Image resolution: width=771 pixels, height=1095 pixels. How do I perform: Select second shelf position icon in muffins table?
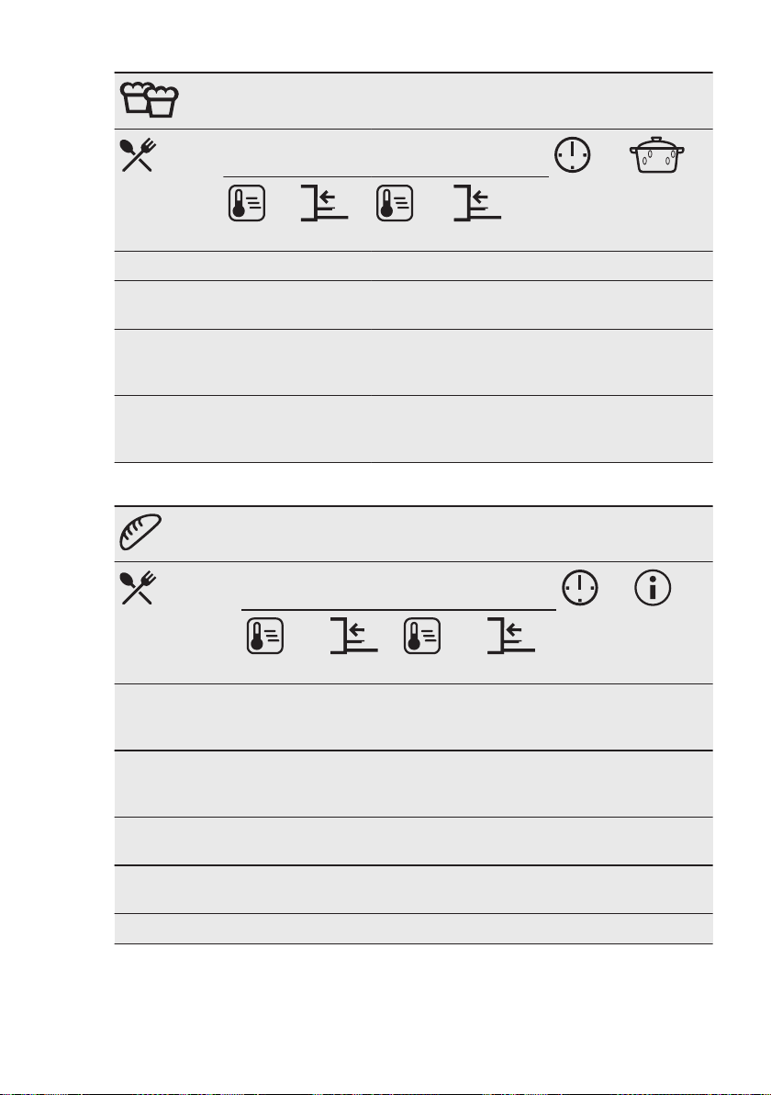click(x=477, y=203)
